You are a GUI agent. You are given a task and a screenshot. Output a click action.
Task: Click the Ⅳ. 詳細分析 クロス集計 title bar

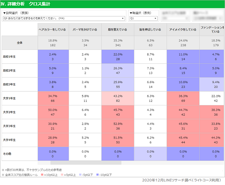[x=112, y=4]
